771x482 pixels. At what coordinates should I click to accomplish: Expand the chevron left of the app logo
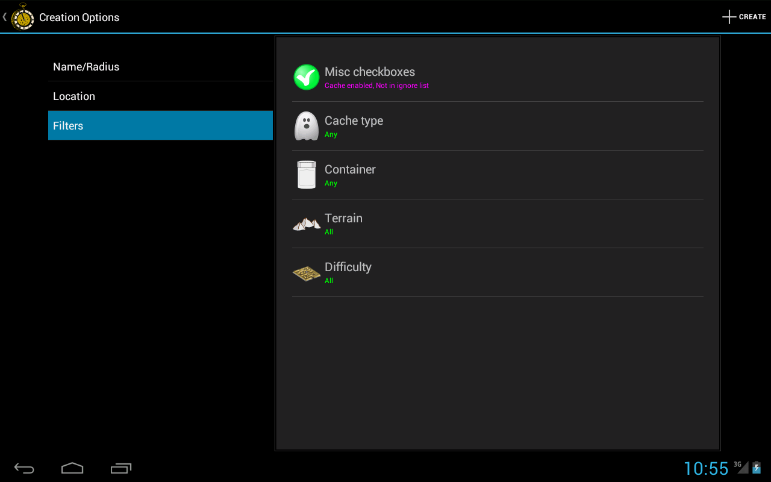tap(4, 17)
